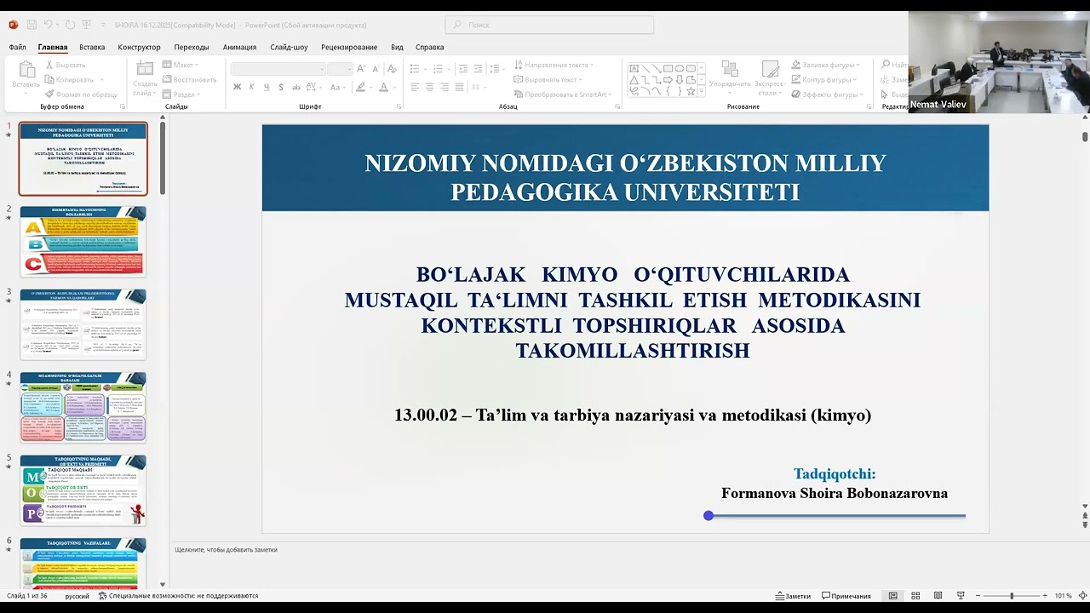
Task: Toggle bold Ж formatting
Action: pyautogui.click(x=237, y=87)
